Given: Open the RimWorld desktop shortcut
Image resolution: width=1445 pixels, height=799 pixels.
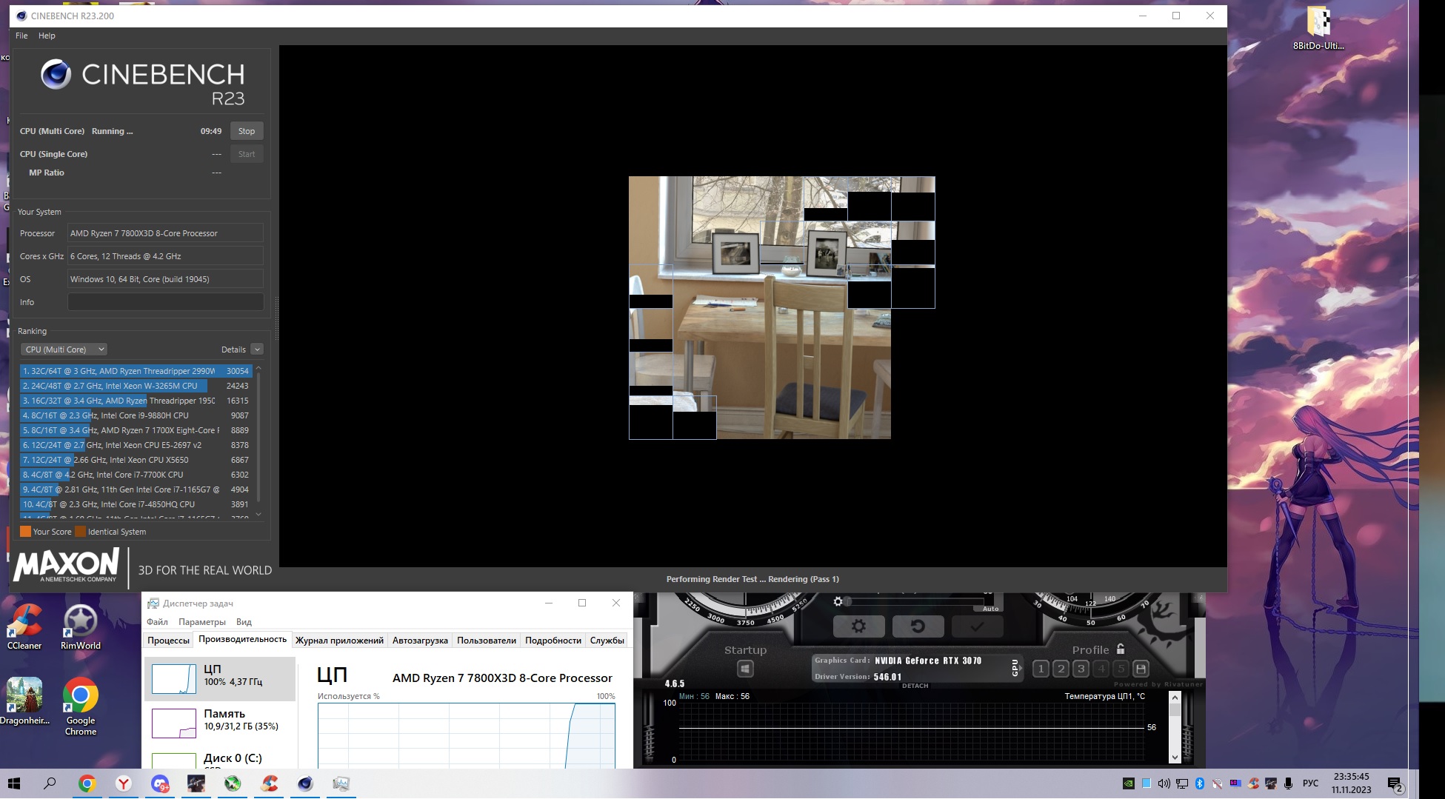Looking at the screenshot, I should tap(81, 627).
